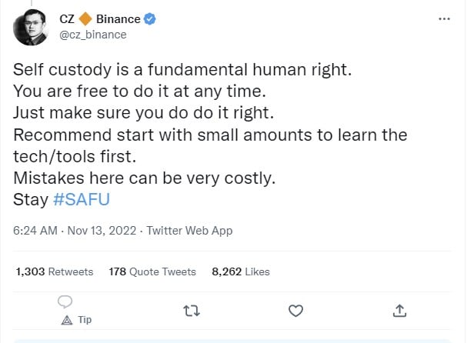View the 1,303 Retweets list
The width and height of the screenshot is (474, 343).
[x=54, y=271]
